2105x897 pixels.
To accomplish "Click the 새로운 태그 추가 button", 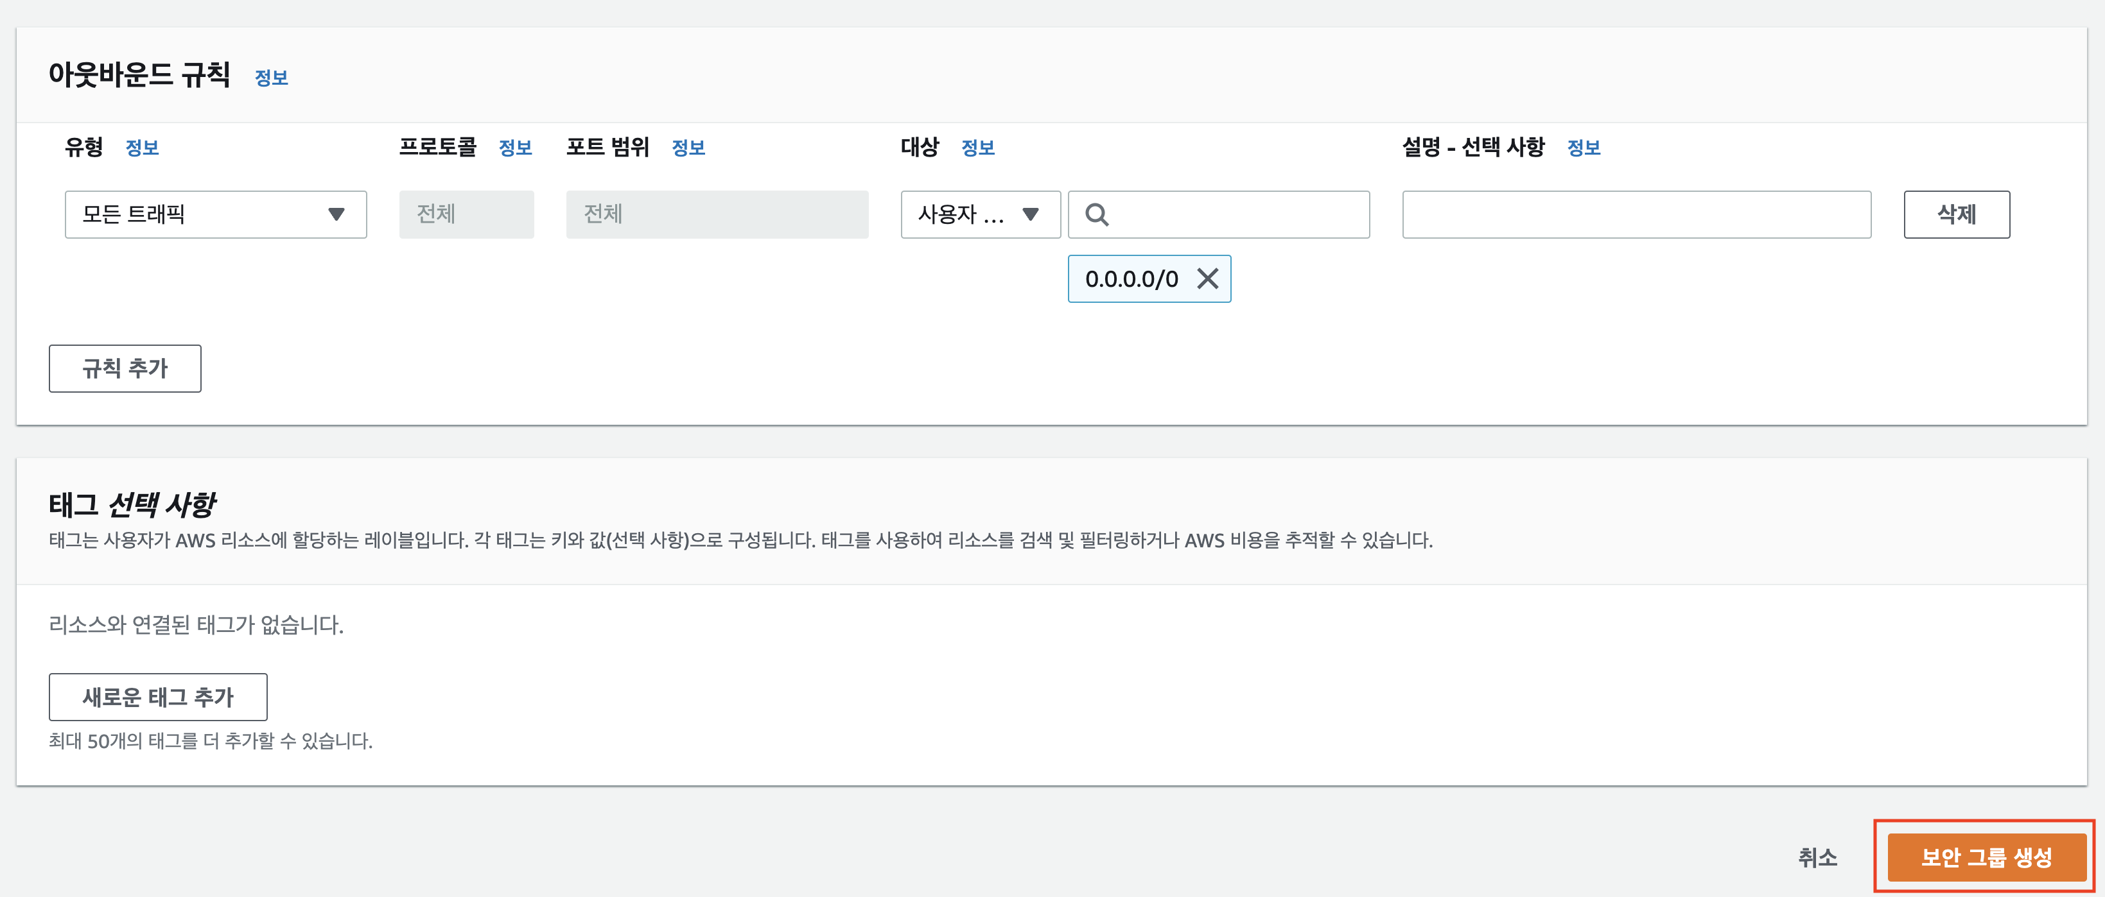I will (158, 697).
